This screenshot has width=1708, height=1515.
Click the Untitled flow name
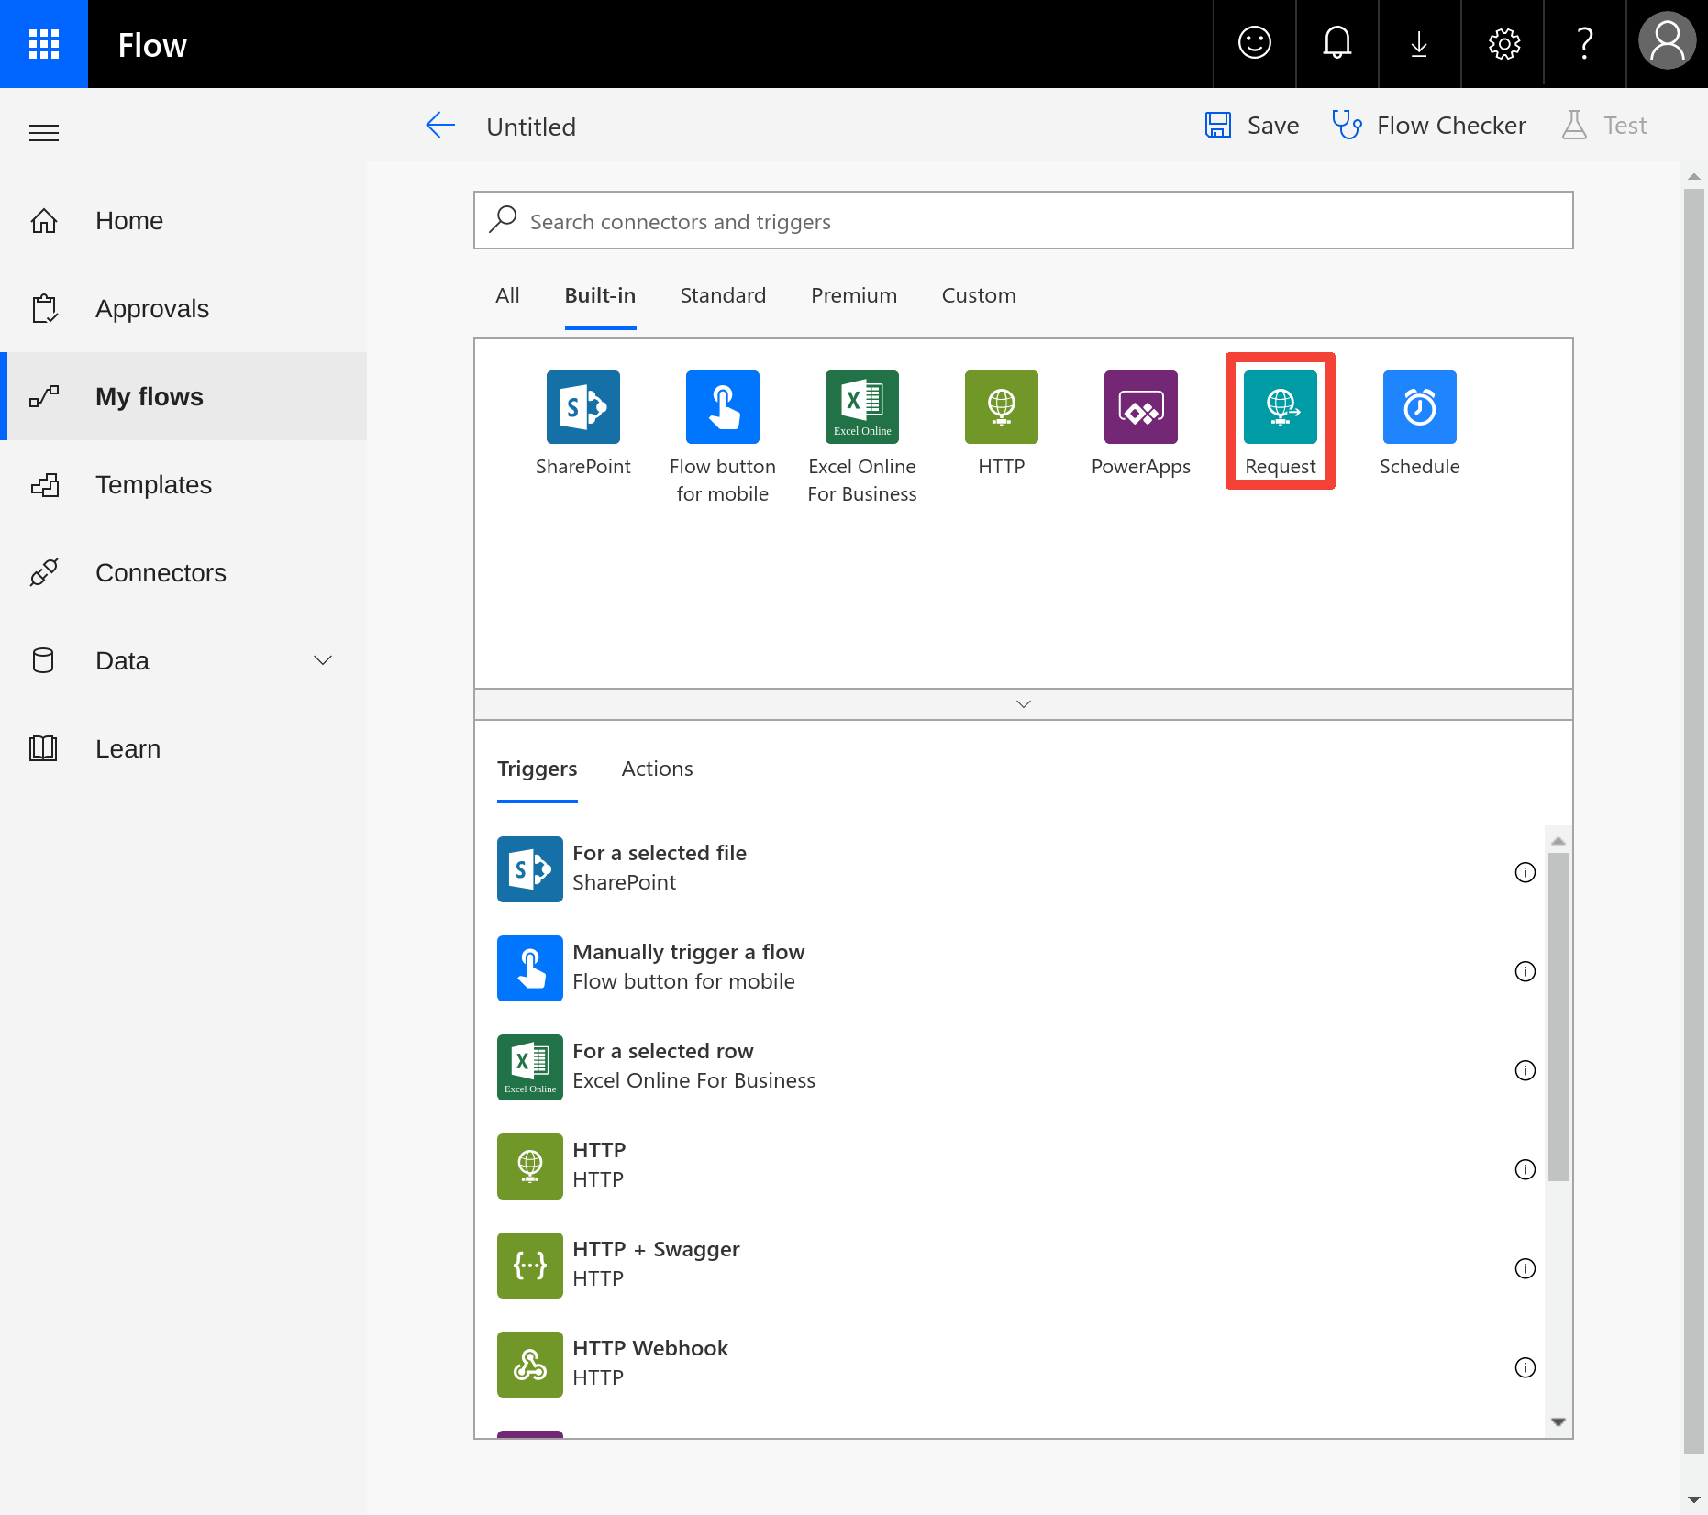click(x=531, y=127)
